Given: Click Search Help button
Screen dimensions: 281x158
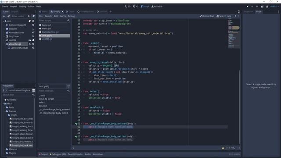Looking at the screenshot, I should (224, 16).
